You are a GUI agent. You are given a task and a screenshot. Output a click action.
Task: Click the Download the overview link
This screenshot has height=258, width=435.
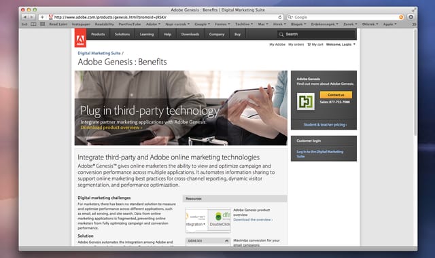click(253, 219)
